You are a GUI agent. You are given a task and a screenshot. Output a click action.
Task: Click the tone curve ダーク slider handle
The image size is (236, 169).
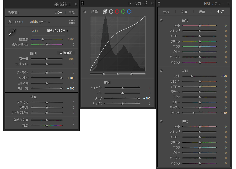click(139, 99)
